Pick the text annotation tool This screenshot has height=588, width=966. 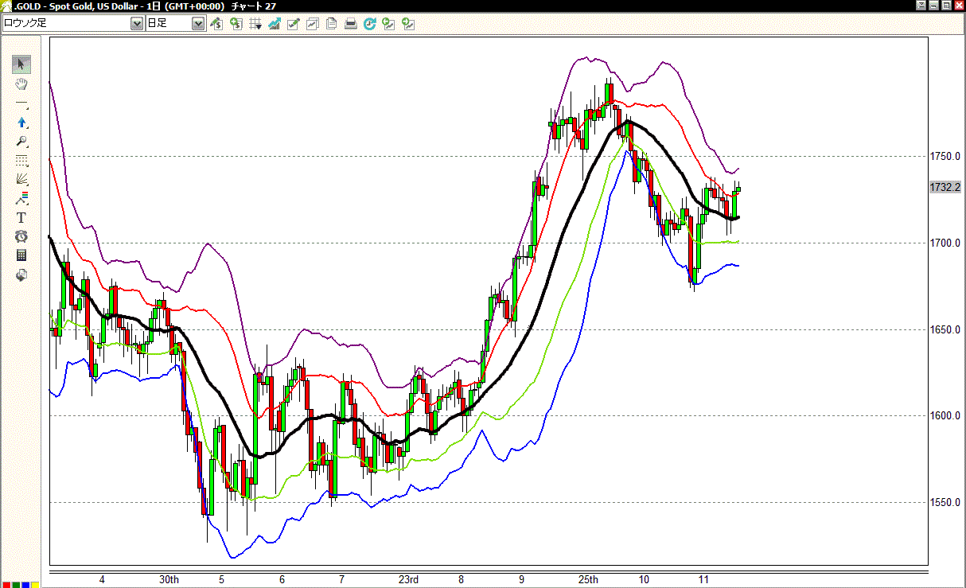tap(21, 217)
